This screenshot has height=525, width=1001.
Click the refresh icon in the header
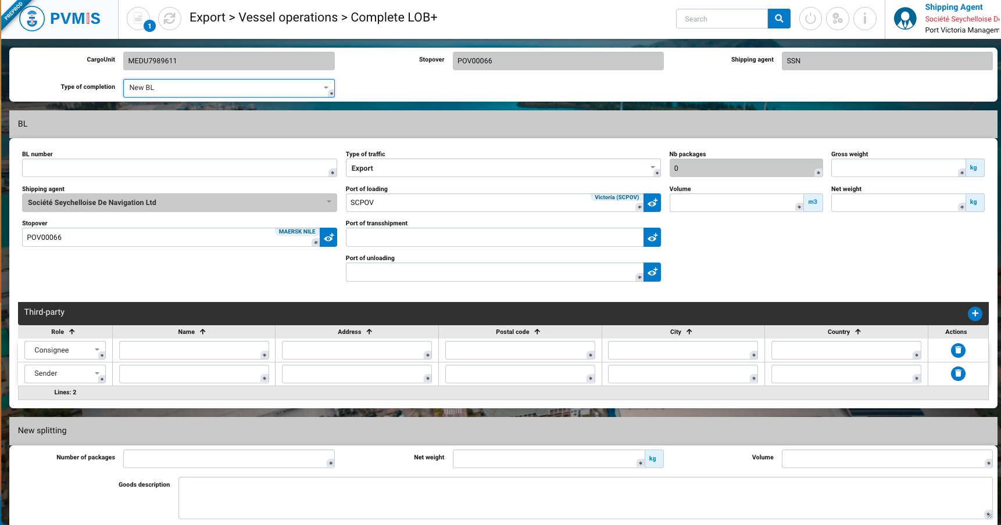pyautogui.click(x=169, y=19)
